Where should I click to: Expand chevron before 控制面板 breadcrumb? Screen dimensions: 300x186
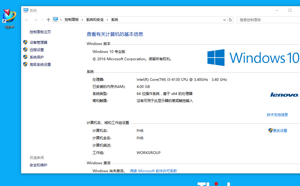coord(61,20)
